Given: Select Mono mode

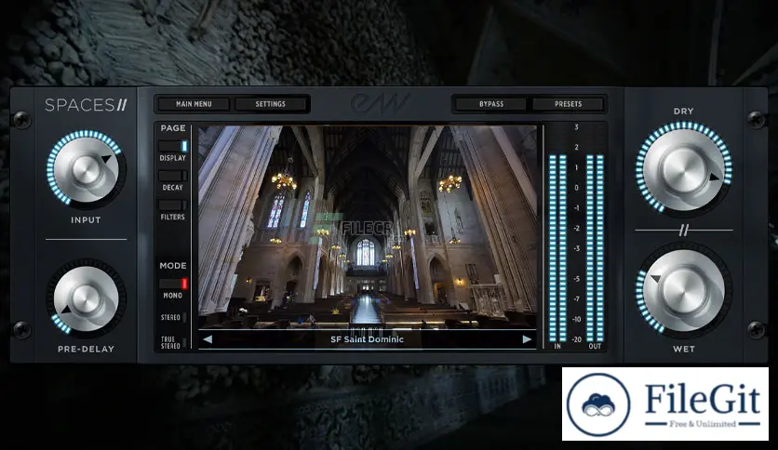Looking at the screenshot, I should point(173,284).
